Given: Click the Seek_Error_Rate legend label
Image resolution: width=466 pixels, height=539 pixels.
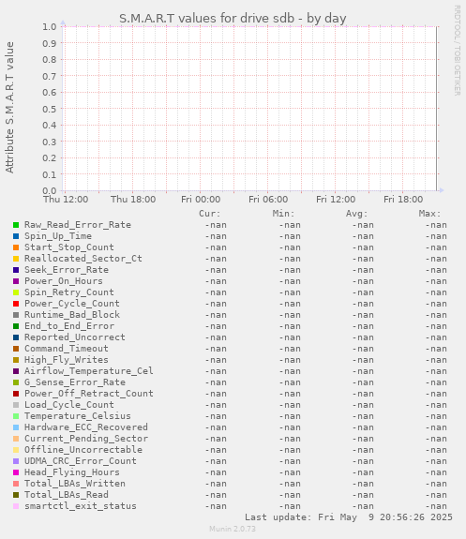Looking at the screenshot, I should [x=67, y=270].
